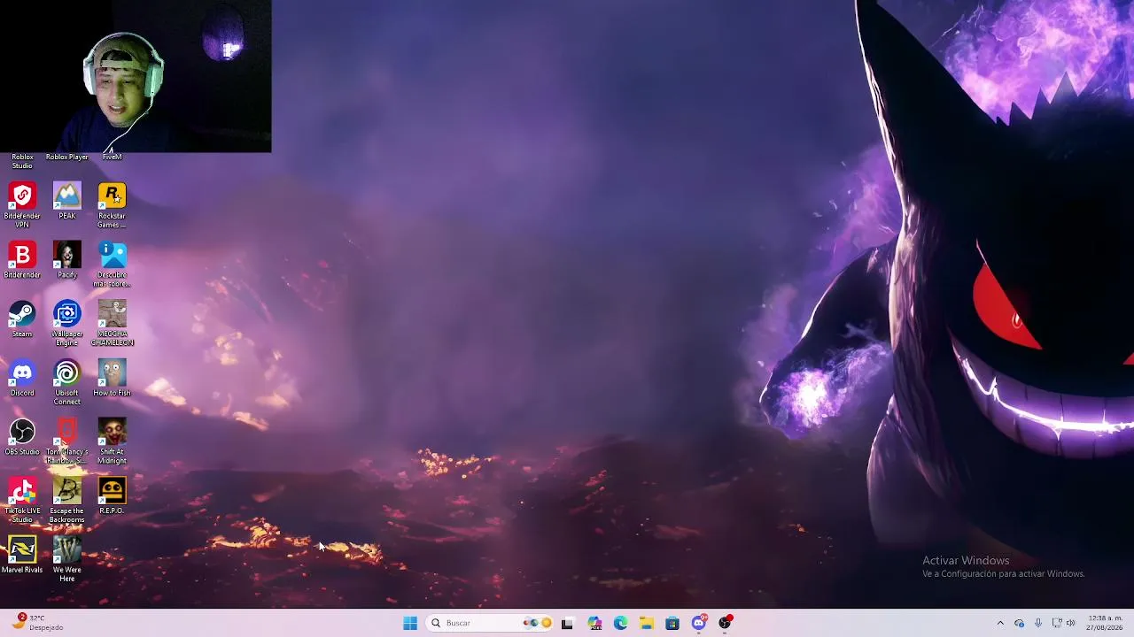
Task: Select the Marvel Rivals desktop shortcut
Action: pyautogui.click(x=22, y=555)
